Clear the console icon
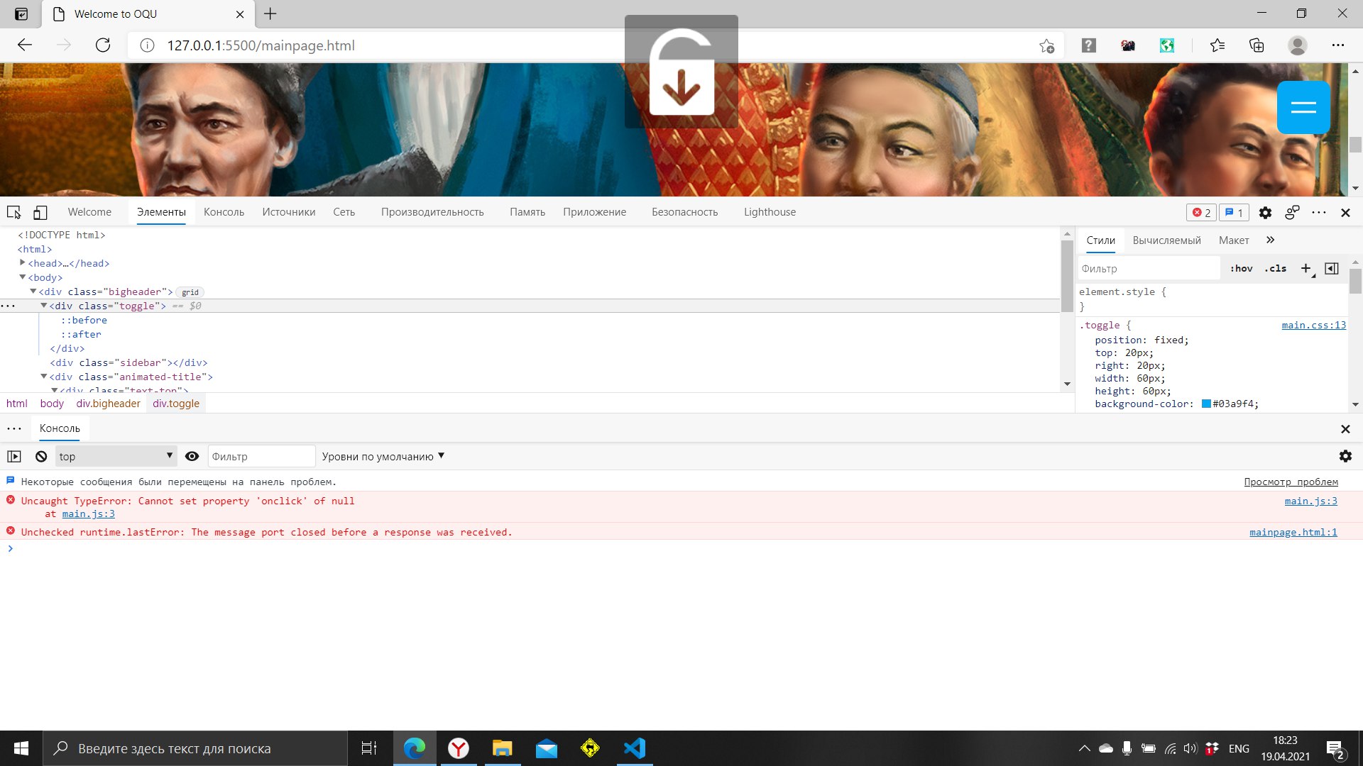Image resolution: width=1363 pixels, height=766 pixels. (41, 456)
